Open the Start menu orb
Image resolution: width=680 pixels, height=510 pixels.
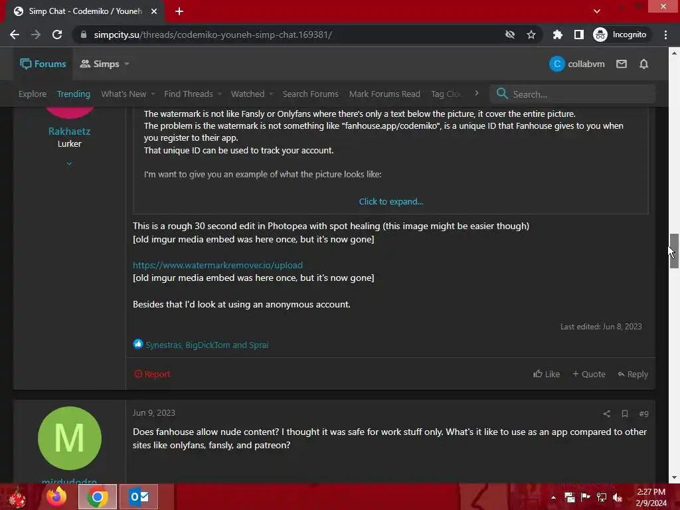(17, 497)
